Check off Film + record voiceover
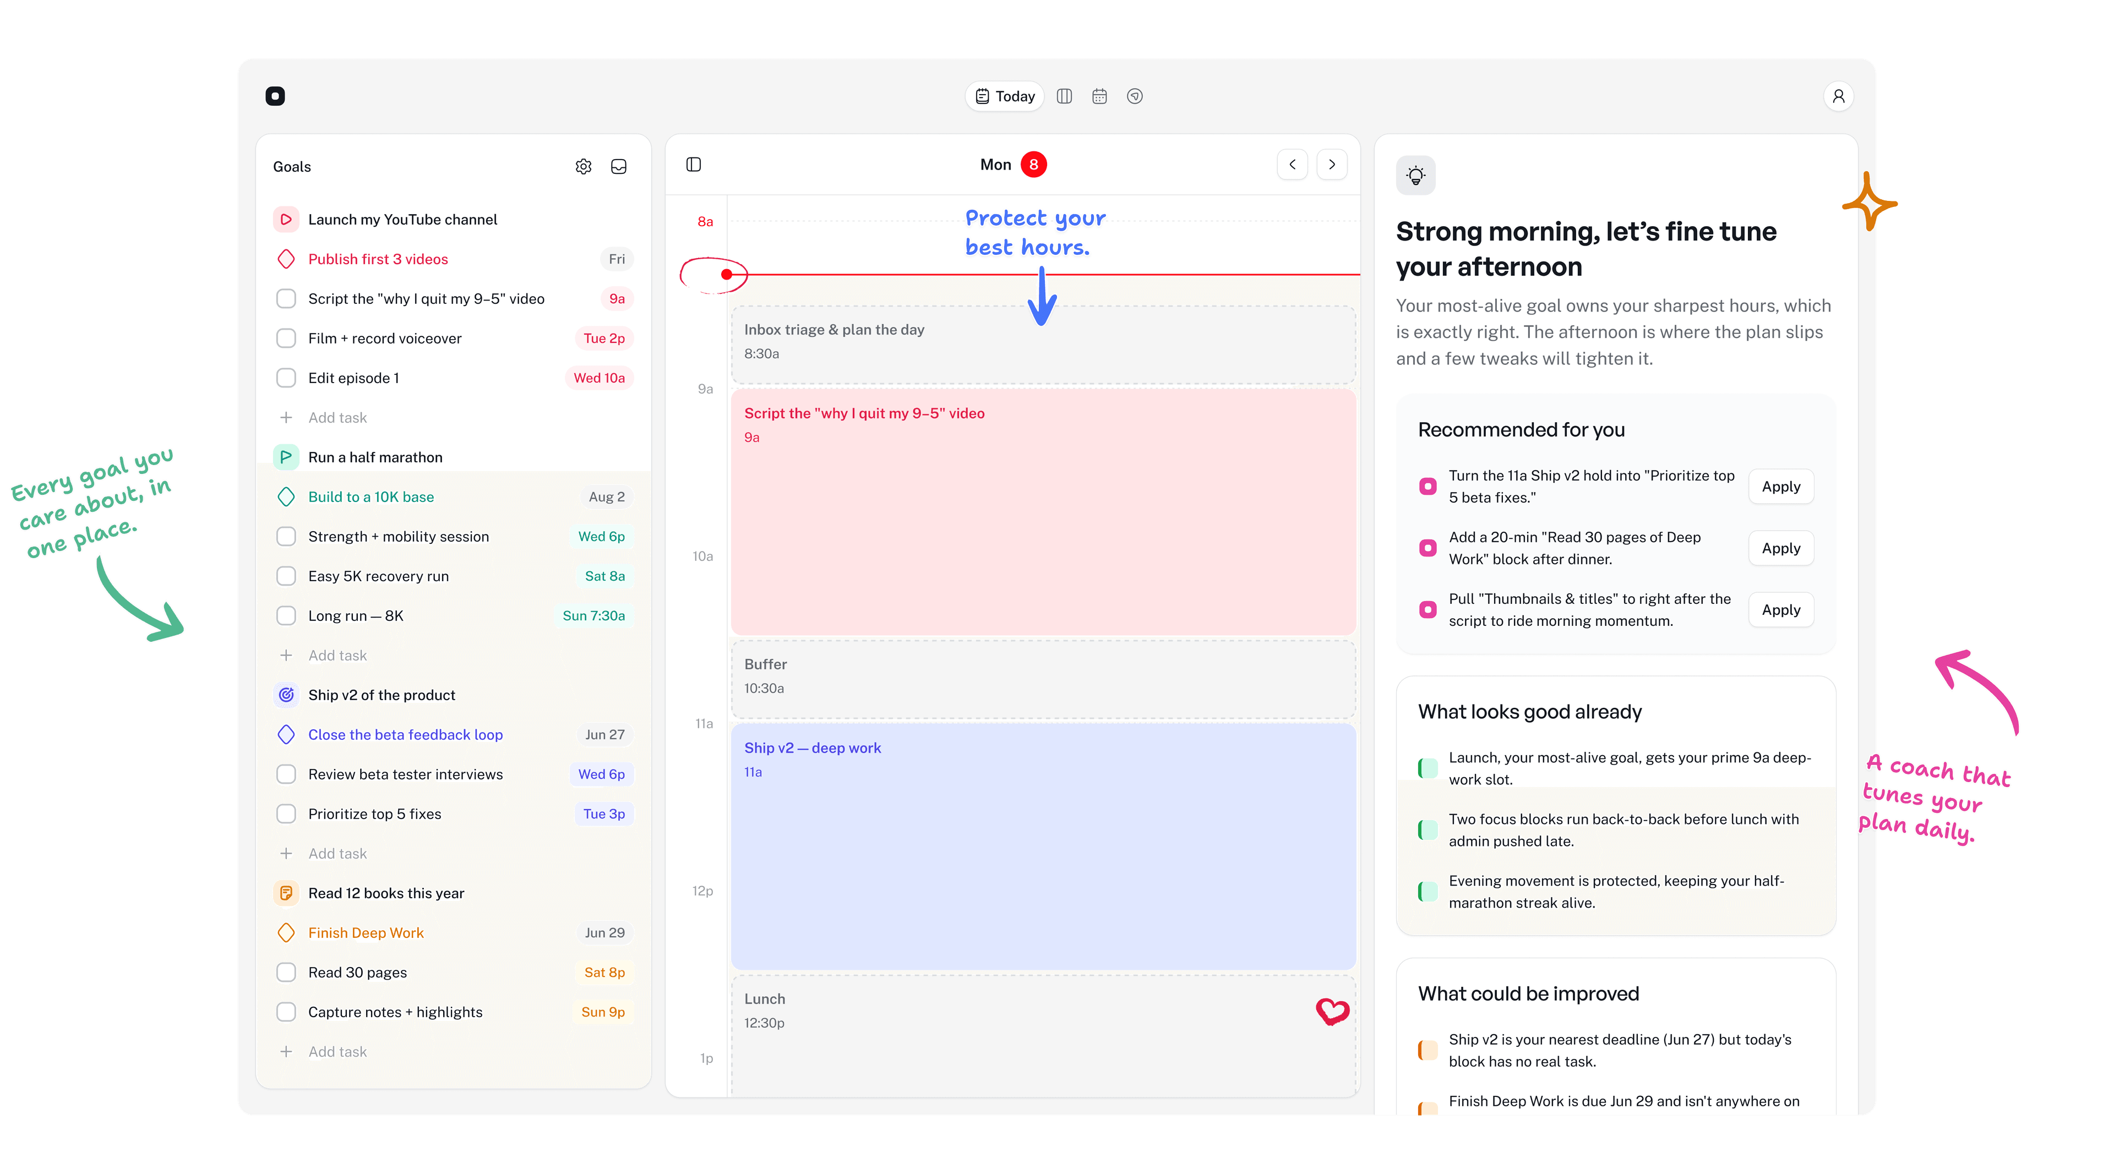This screenshot has height=1174, width=2114. click(286, 338)
